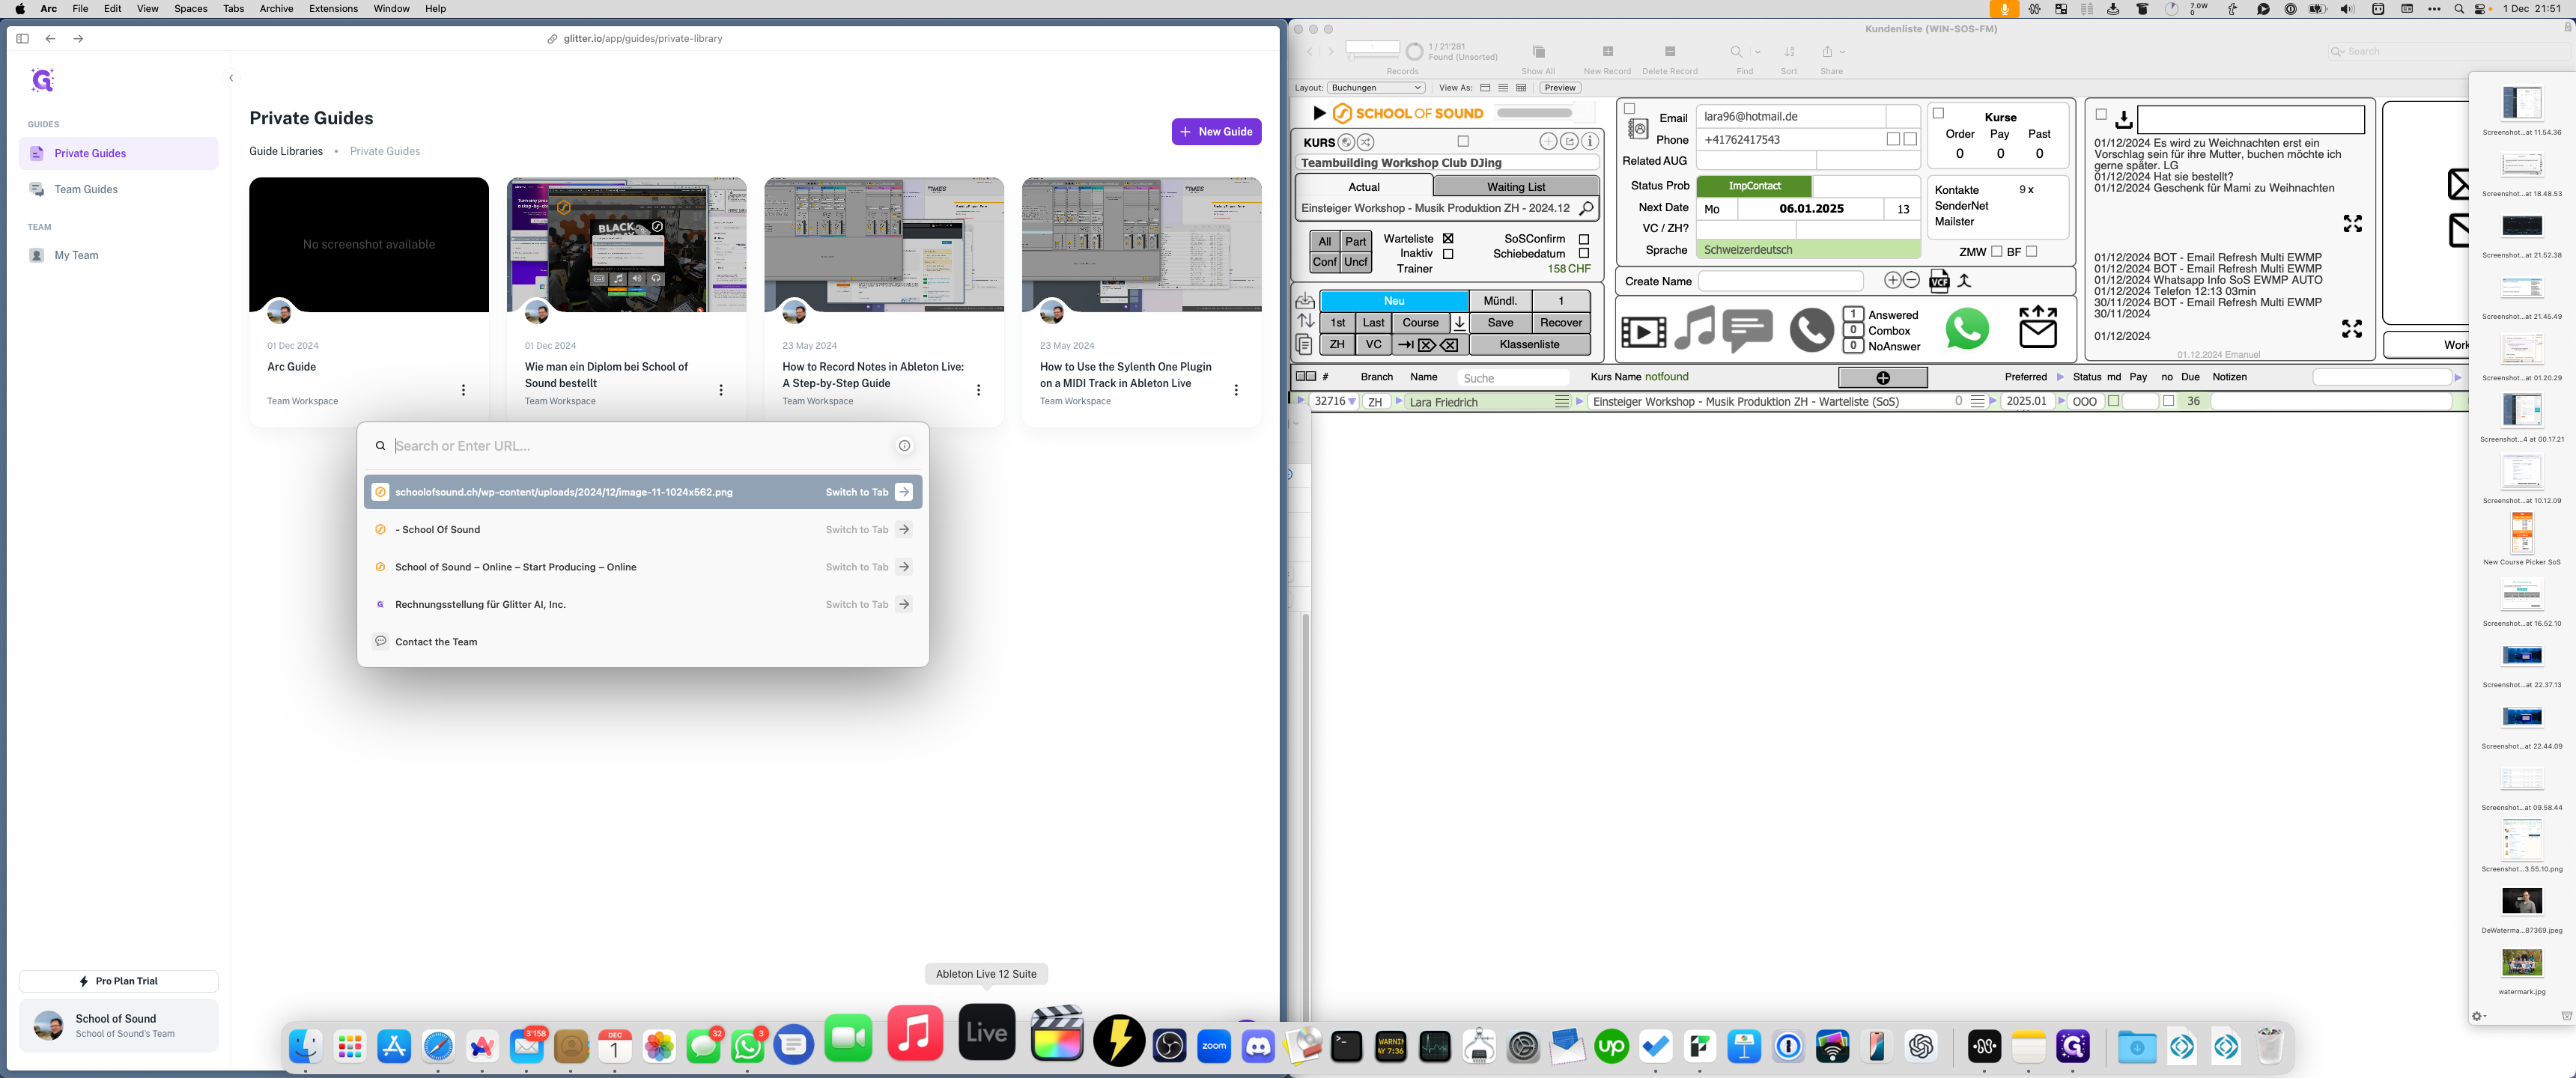Click the black play triangle beside School of Sound logo

[1319, 113]
